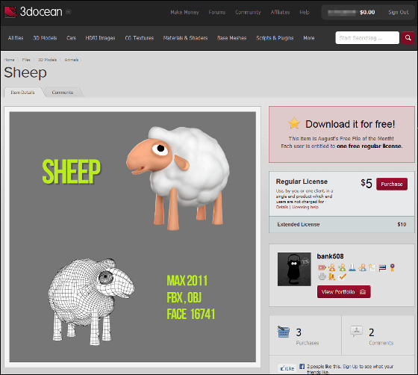
Task: Select the All files category
Action: [16, 38]
